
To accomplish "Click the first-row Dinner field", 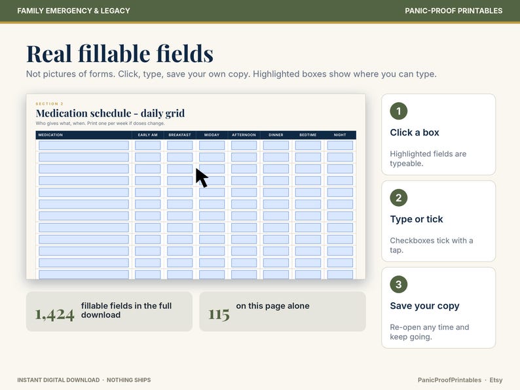I will pos(276,145).
